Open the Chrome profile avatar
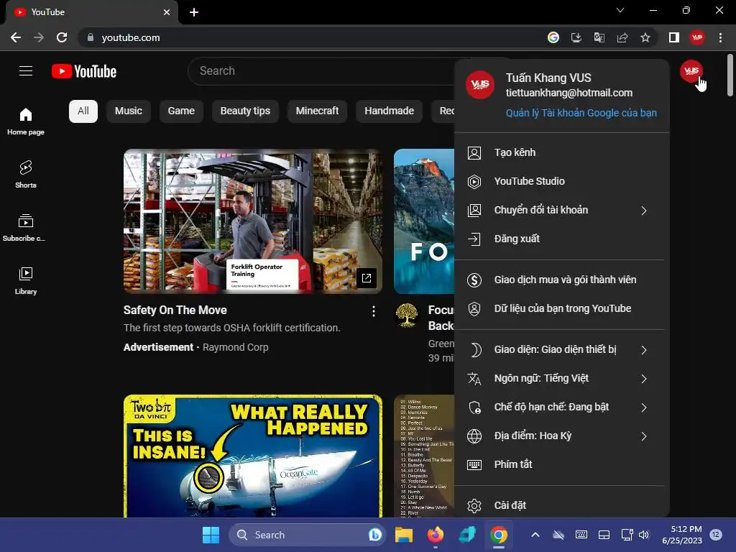736x552 pixels. tap(697, 37)
